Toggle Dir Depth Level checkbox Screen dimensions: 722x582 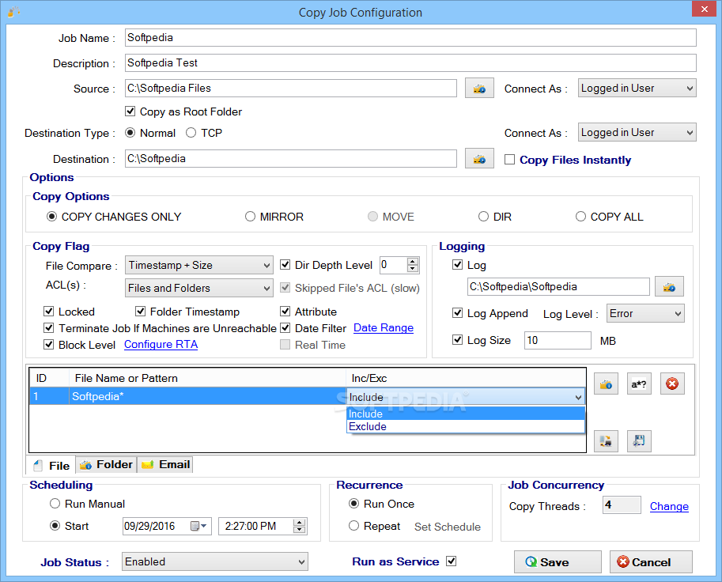pyautogui.click(x=285, y=264)
